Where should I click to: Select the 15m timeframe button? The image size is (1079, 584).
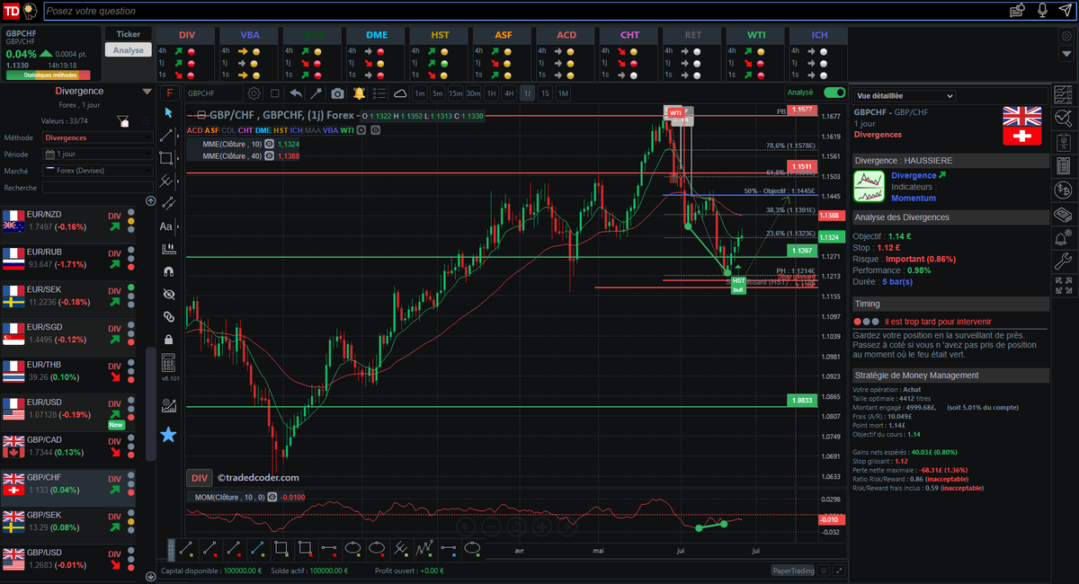pyautogui.click(x=456, y=93)
